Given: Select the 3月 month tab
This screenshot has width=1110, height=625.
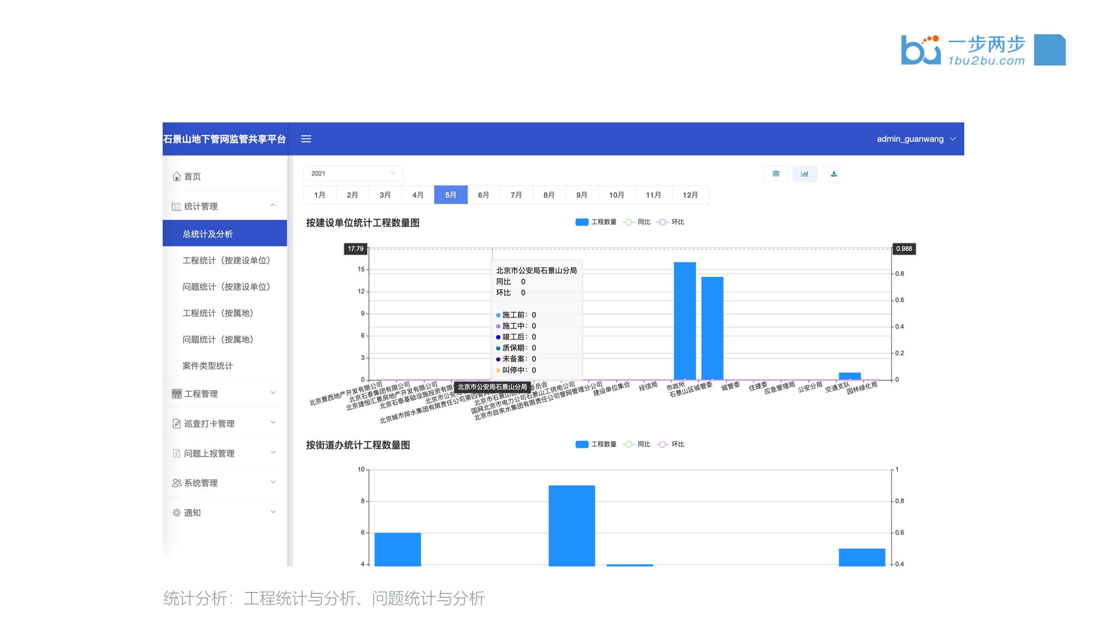Looking at the screenshot, I should coord(385,195).
